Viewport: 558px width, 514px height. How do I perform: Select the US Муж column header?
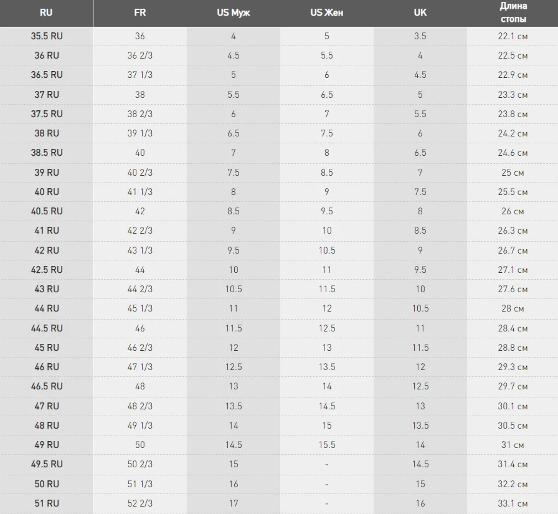point(234,13)
